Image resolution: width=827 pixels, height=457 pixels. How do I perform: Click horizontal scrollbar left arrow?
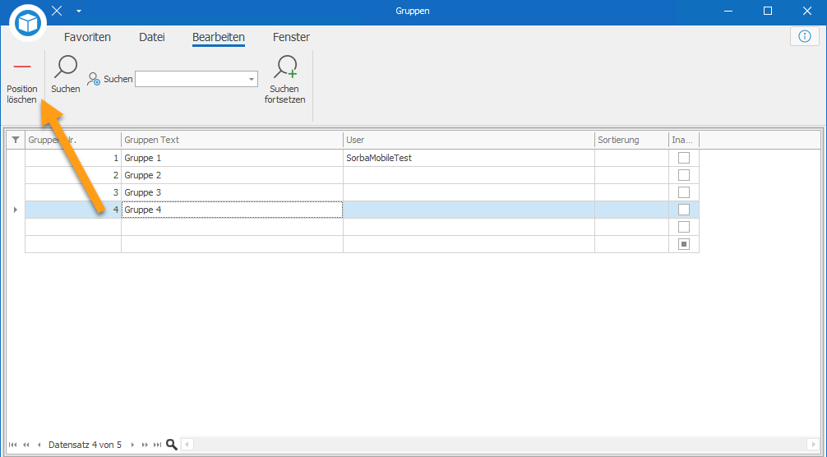tap(187, 444)
